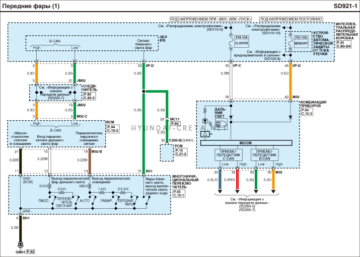Click the ЭБУ IPS label
The width and height of the screenshot is (360, 257).
(163, 39)
